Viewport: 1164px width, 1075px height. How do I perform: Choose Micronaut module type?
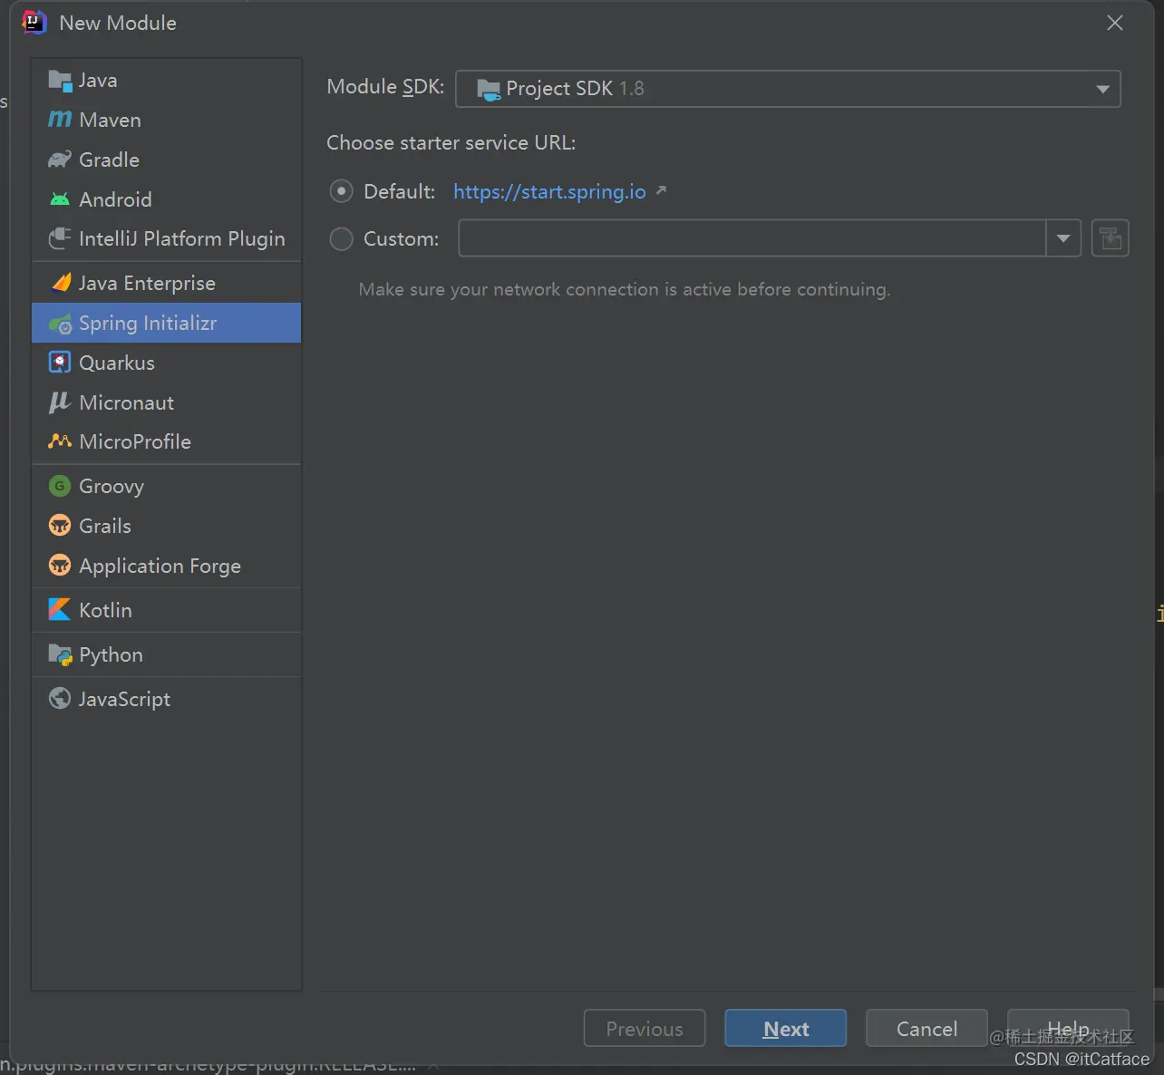[167, 402]
